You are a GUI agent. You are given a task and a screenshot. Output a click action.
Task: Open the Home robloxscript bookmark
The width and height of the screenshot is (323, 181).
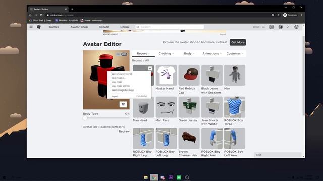coord(92,20)
